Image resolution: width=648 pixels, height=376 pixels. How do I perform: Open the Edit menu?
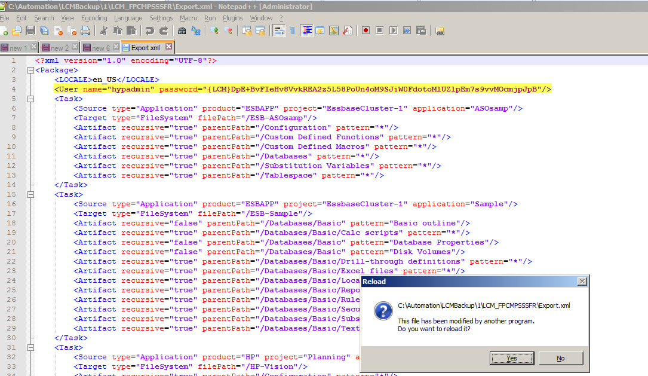22,18
